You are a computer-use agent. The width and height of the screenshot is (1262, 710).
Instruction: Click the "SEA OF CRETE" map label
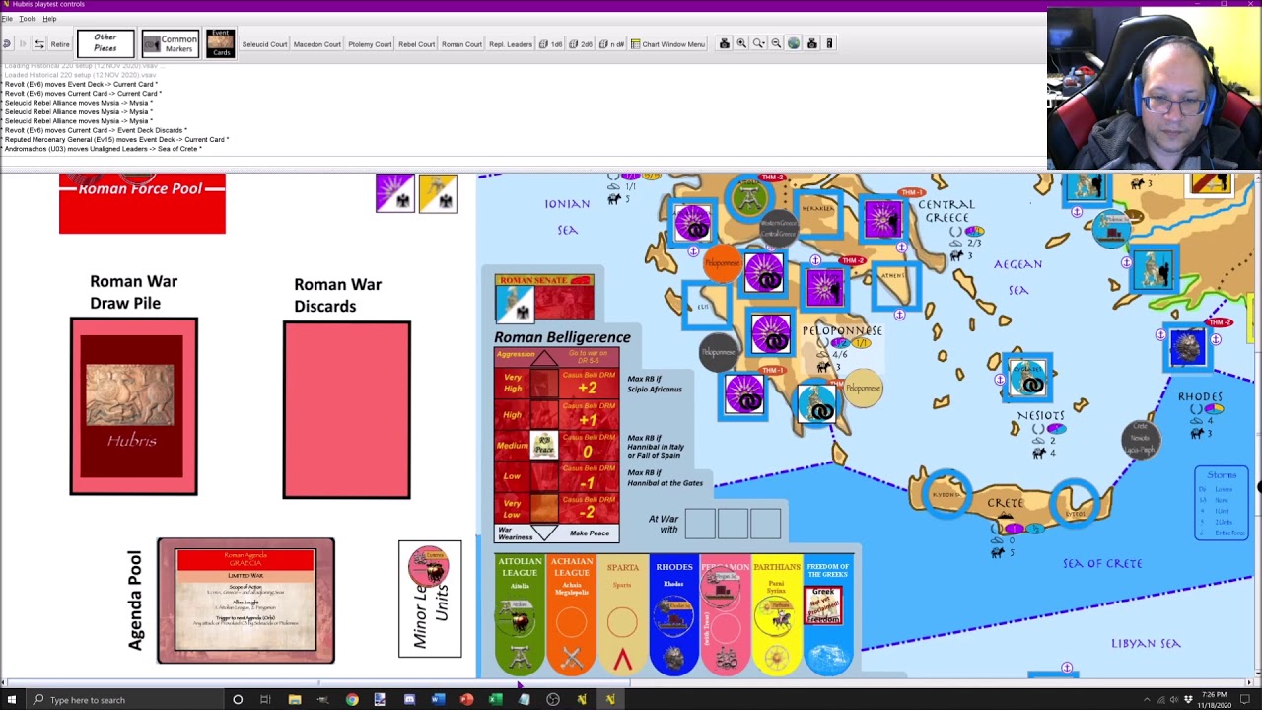pyautogui.click(x=1102, y=563)
